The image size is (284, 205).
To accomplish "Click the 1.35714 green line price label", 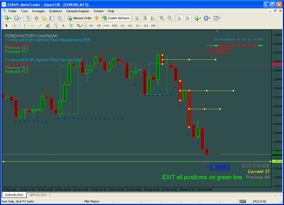I will coord(277,161).
